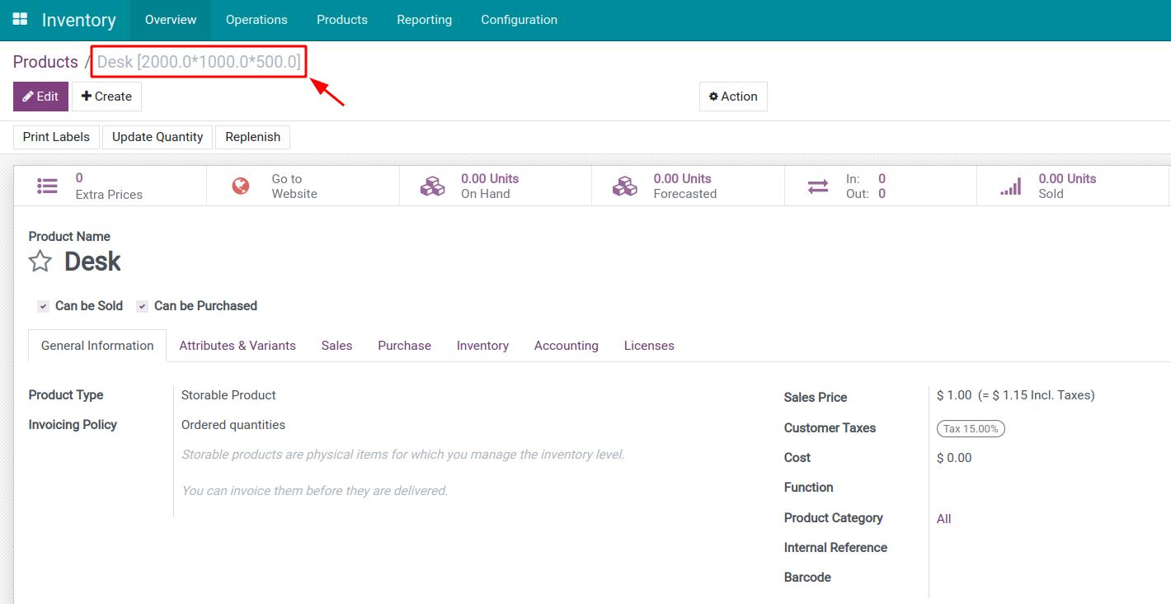1171x604 pixels.
Task: Mark Desk as favorite with star
Action: point(40,262)
